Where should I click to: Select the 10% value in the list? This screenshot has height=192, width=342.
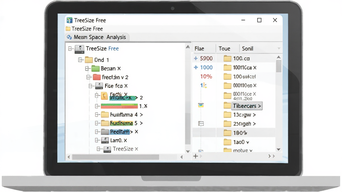206,77
